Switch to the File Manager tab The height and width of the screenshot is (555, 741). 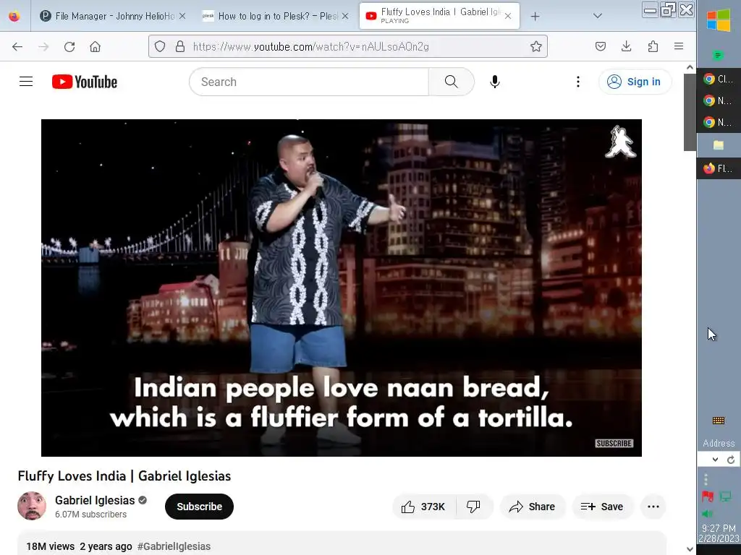[x=113, y=16]
